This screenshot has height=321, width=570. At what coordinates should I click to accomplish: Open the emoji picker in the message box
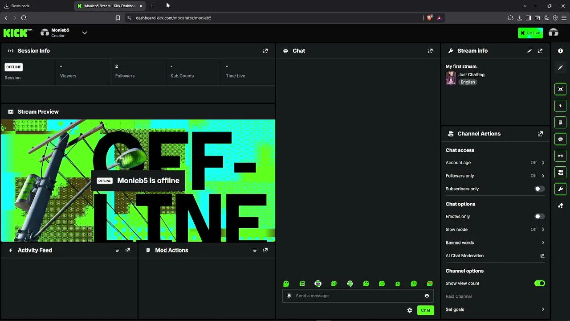(427, 296)
